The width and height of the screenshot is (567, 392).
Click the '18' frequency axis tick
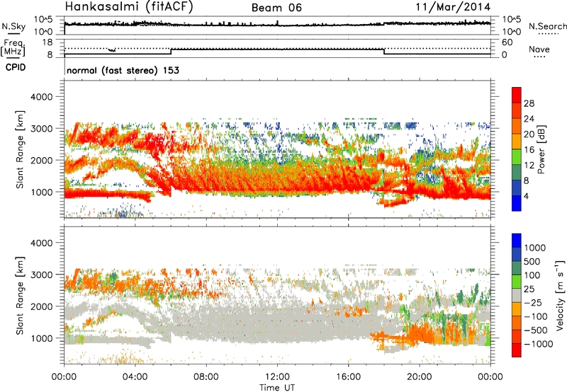[47, 42]
